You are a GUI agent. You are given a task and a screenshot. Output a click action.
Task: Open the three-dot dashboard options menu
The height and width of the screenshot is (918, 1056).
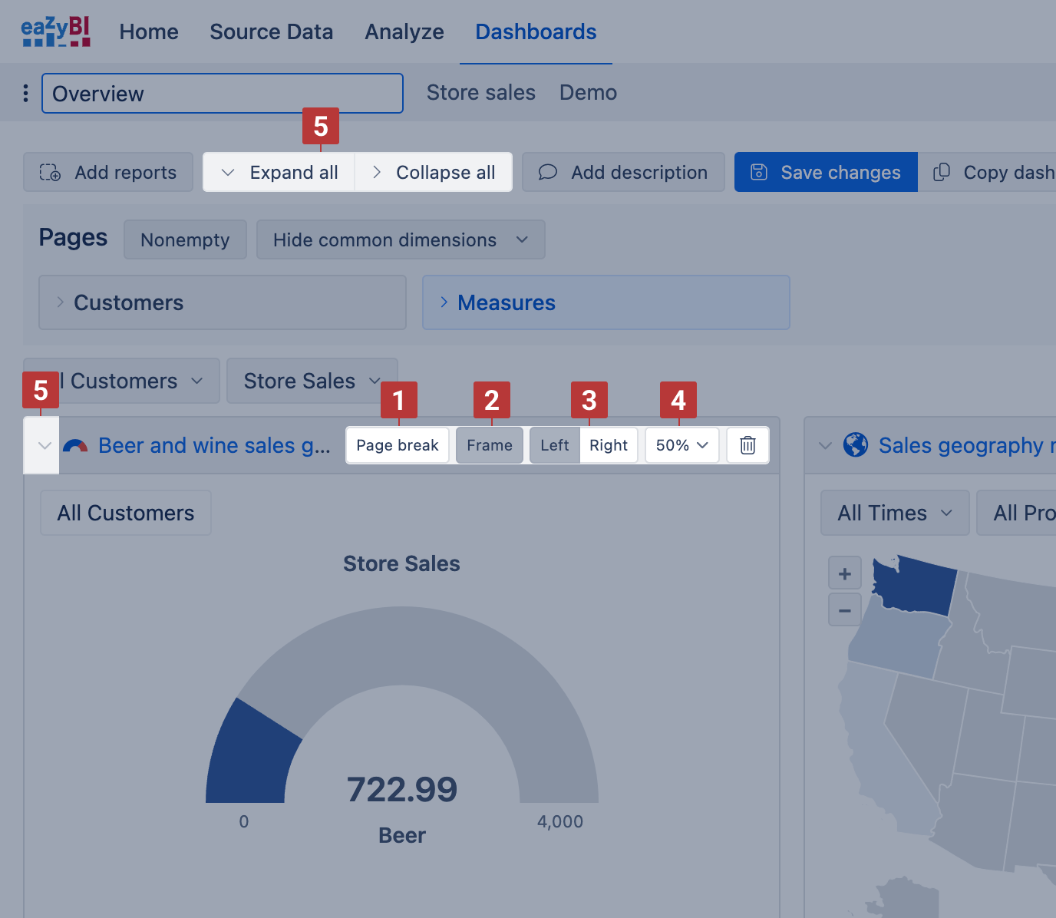coord(26,93)
